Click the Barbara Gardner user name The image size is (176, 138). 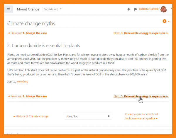tap(149, 9)
